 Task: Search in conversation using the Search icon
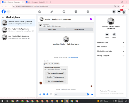(x=114, y=35)
